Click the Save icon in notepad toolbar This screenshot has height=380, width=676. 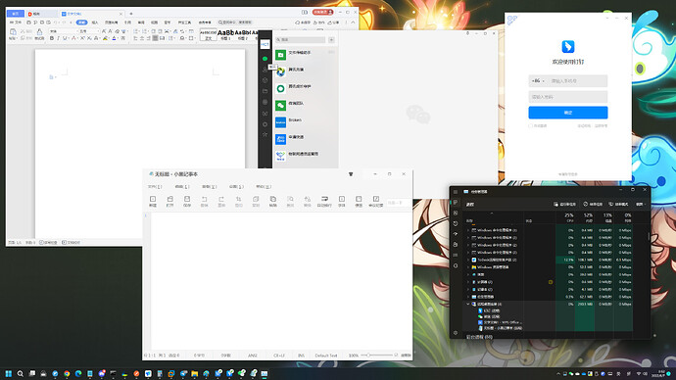coord(187,201)
